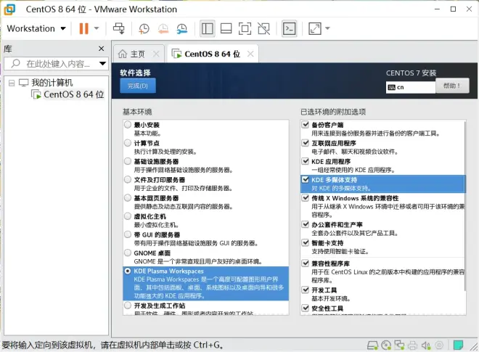Open the power options dropdown arrow
Screen dimensions: 479x352
(x=97, y=29)
